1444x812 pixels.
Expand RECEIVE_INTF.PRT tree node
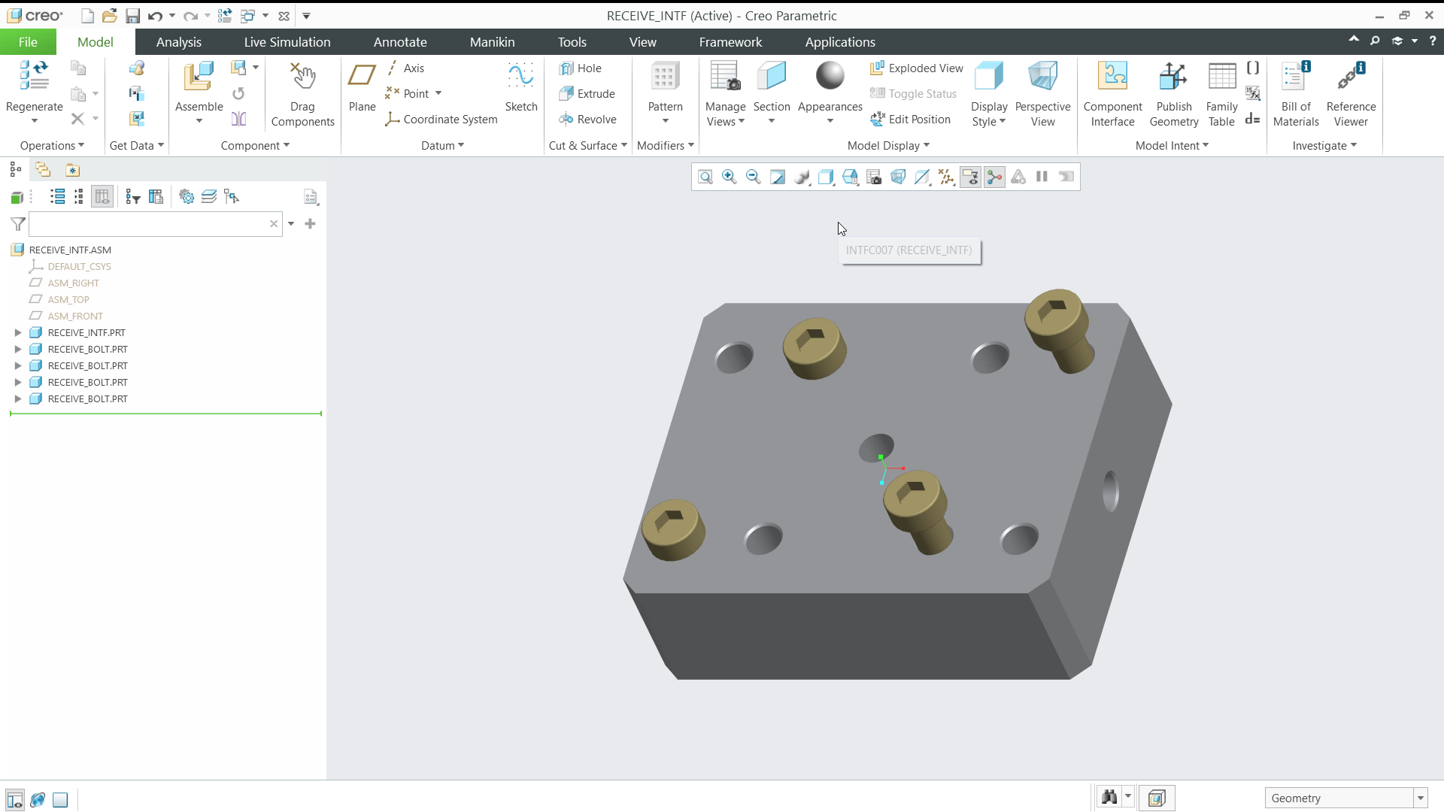tap(18, 332)
